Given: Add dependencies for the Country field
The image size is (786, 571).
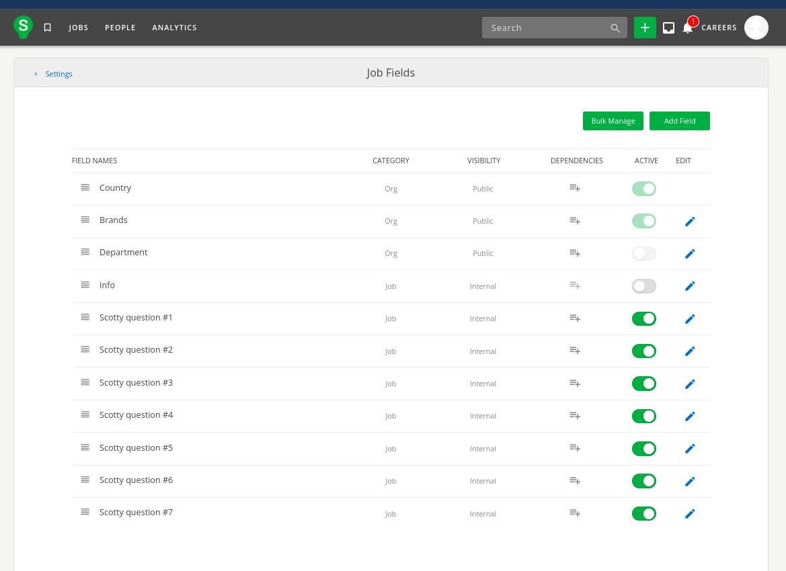Looking at the screenshot, I should pos(575,188).
